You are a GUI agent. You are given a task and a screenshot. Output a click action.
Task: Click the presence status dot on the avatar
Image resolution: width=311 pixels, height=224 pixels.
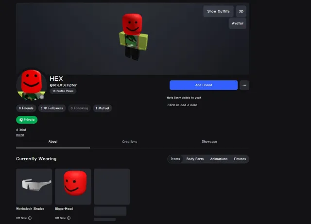[42, 97]
